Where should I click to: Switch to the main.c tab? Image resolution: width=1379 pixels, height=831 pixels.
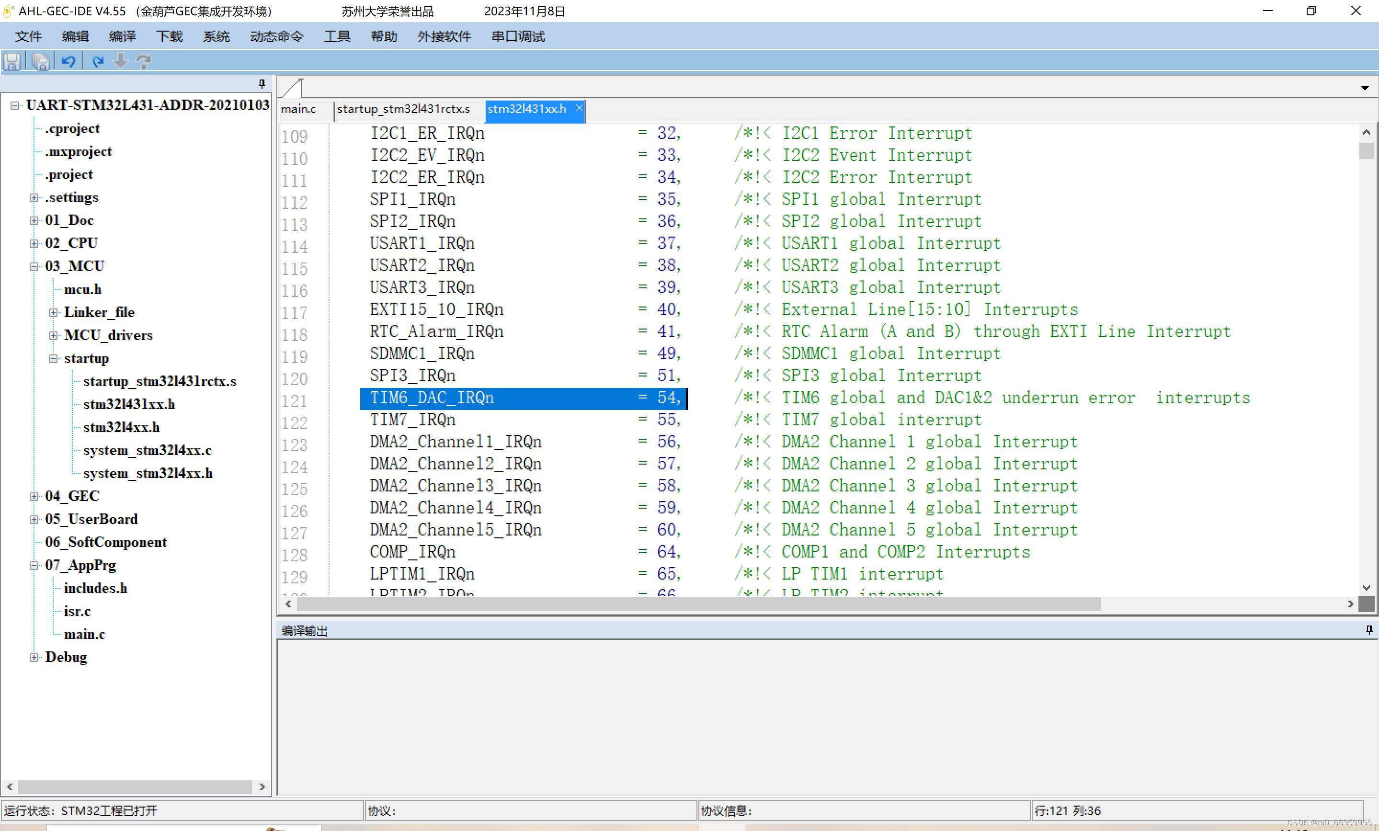(298, 109)
